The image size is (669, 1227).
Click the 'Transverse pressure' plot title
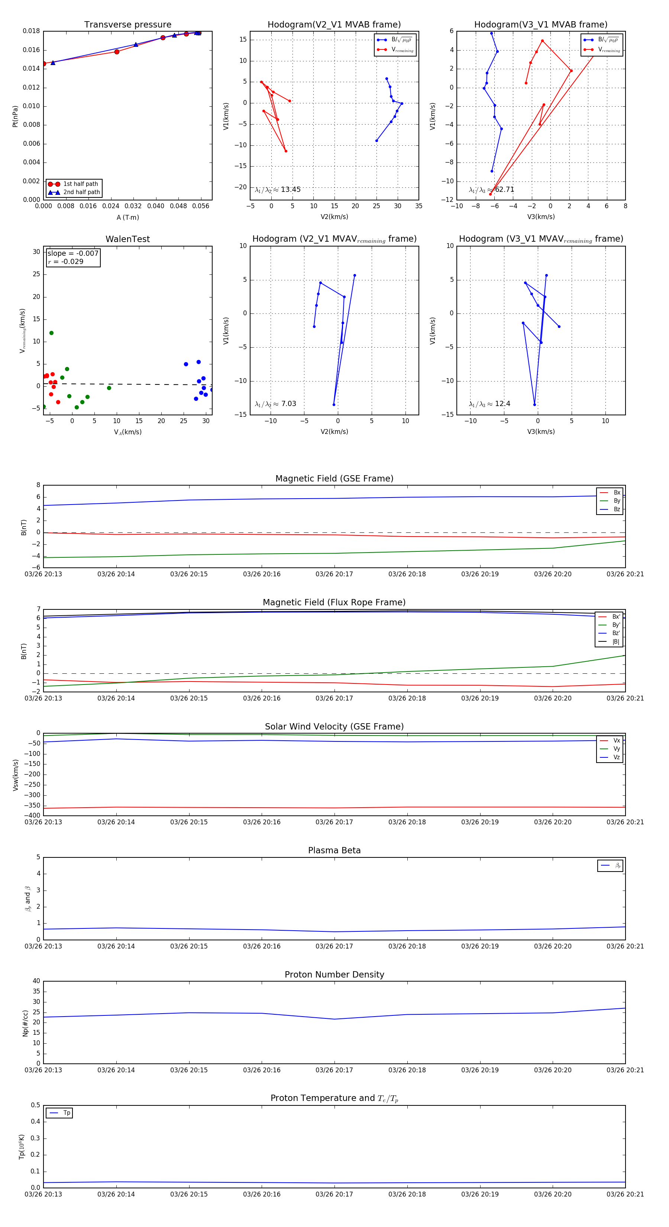pyautogui.click(x=127, y=25)
